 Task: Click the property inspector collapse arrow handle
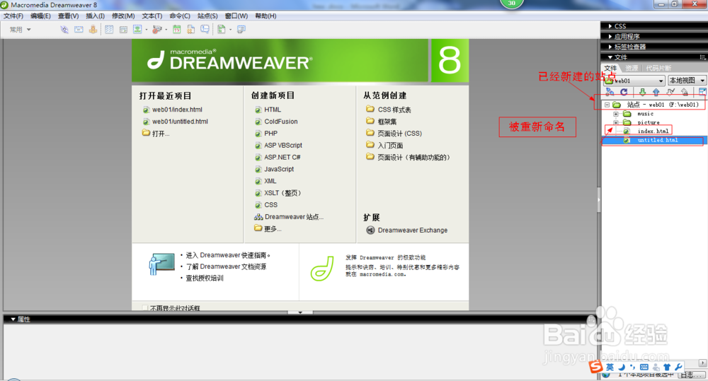point(300,312)
